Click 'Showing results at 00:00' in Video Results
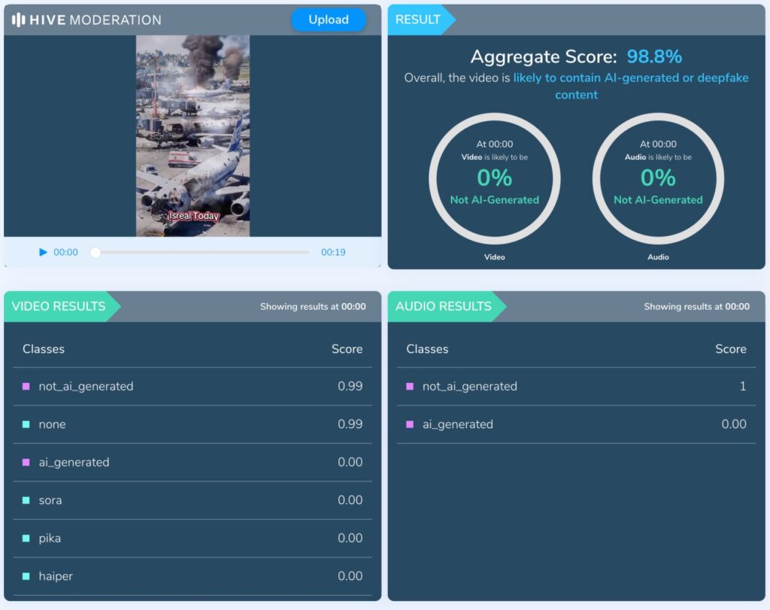The image size is (770, 610). pyautogui.click(x=313, y=306)
